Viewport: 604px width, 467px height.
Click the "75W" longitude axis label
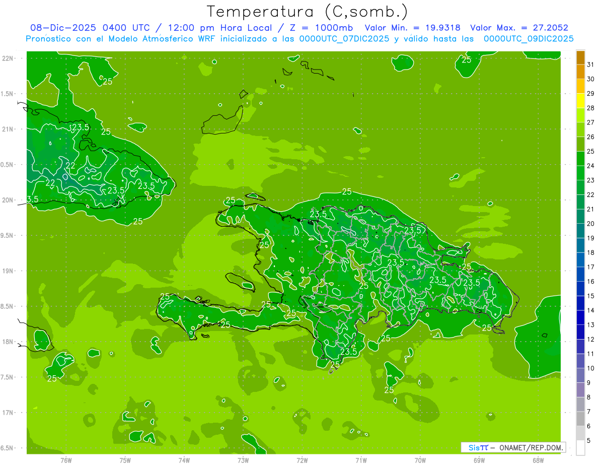point(125,460)
